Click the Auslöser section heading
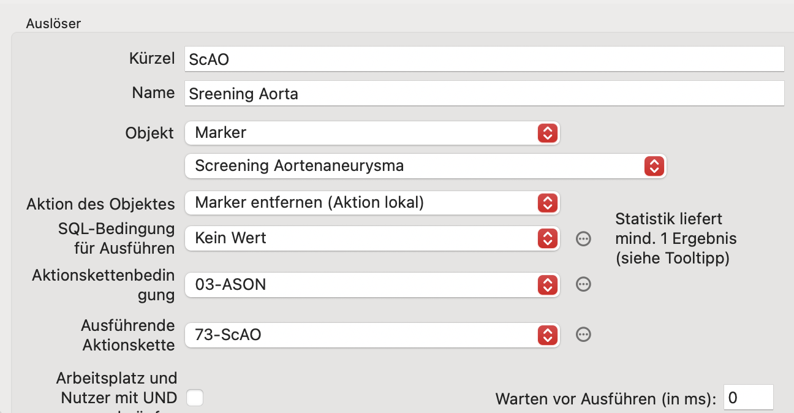This screenshot has height=413, width=794. (x=53, y=24)
